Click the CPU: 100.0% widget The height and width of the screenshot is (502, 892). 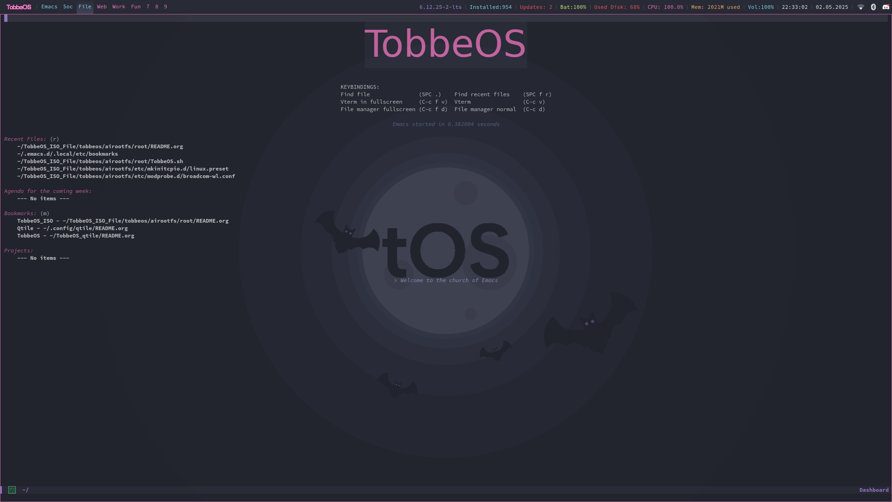[665, 7]
